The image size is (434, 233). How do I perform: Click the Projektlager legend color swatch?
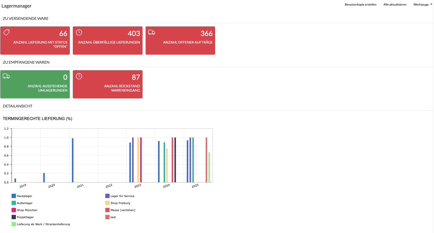pyautogui.click(x=14, y=217)
